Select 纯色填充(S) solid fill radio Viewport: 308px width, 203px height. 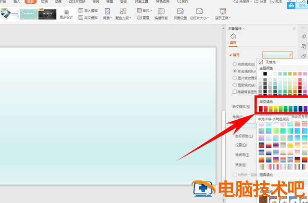(x=234, y=64)
